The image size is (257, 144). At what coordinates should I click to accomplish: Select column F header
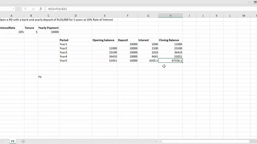[128, 16]
